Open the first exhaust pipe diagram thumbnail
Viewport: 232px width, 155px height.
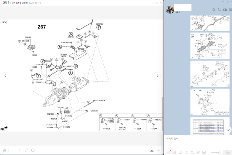[210, 23]
